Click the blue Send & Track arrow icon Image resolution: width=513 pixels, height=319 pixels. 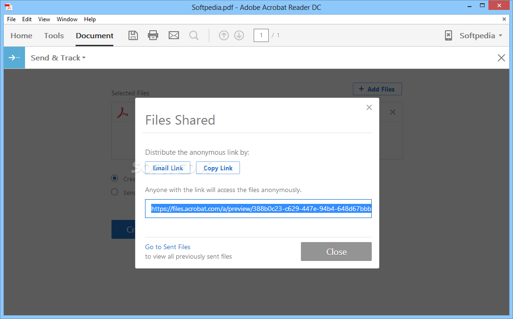[x=14, y=58]
